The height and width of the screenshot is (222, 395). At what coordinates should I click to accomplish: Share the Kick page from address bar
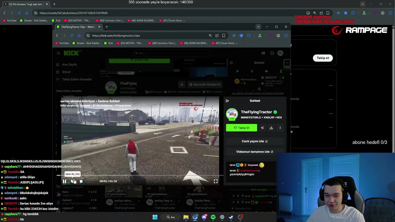[x=217, y=35]
